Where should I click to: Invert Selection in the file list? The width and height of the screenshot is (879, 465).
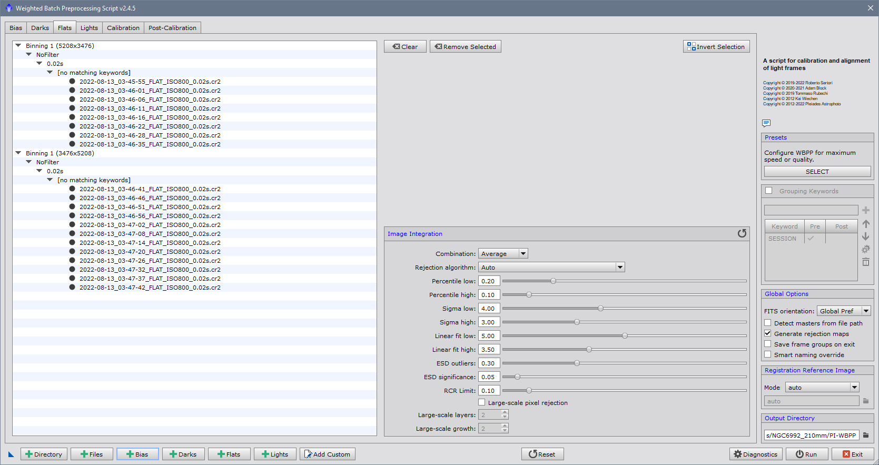716,46
